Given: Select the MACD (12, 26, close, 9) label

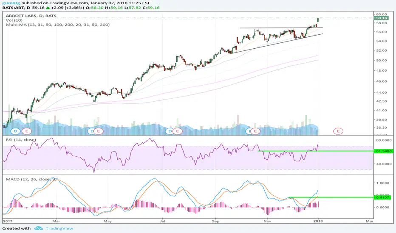Looking at the screenshot, I should coord(31,179).
